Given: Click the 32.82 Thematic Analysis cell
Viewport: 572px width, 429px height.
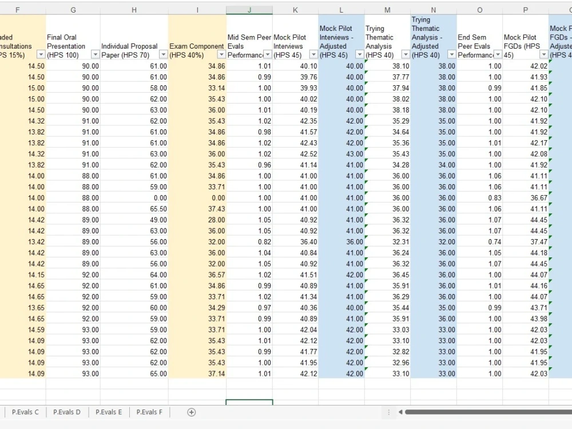Looking at the screenshot, I should 387,352.
